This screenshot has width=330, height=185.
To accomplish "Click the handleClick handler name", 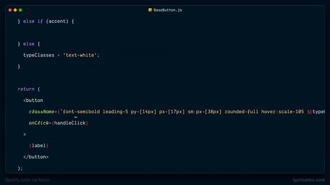I will click(70, 123).
